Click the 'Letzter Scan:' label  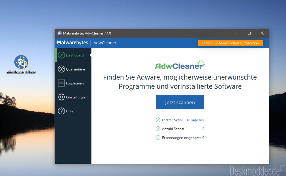tap(172, 120)
